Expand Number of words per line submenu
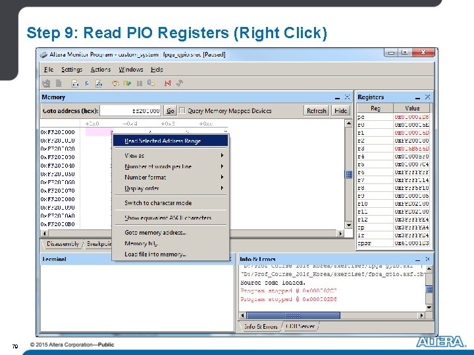The height and width of the screenshot is (355, 474). tap(171, 166)
